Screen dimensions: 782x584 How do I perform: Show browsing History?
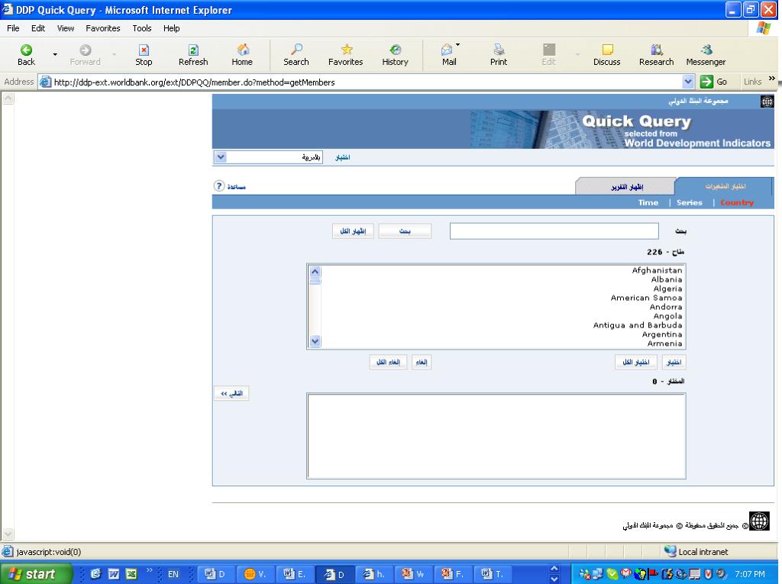click(x=395, y=54)
